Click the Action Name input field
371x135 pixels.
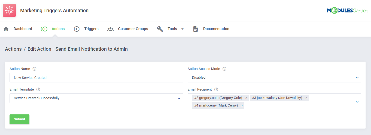pos(96,78)
